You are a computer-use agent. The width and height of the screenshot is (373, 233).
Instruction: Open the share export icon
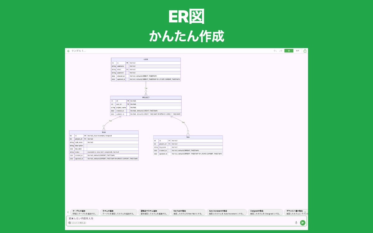(305, 51)
